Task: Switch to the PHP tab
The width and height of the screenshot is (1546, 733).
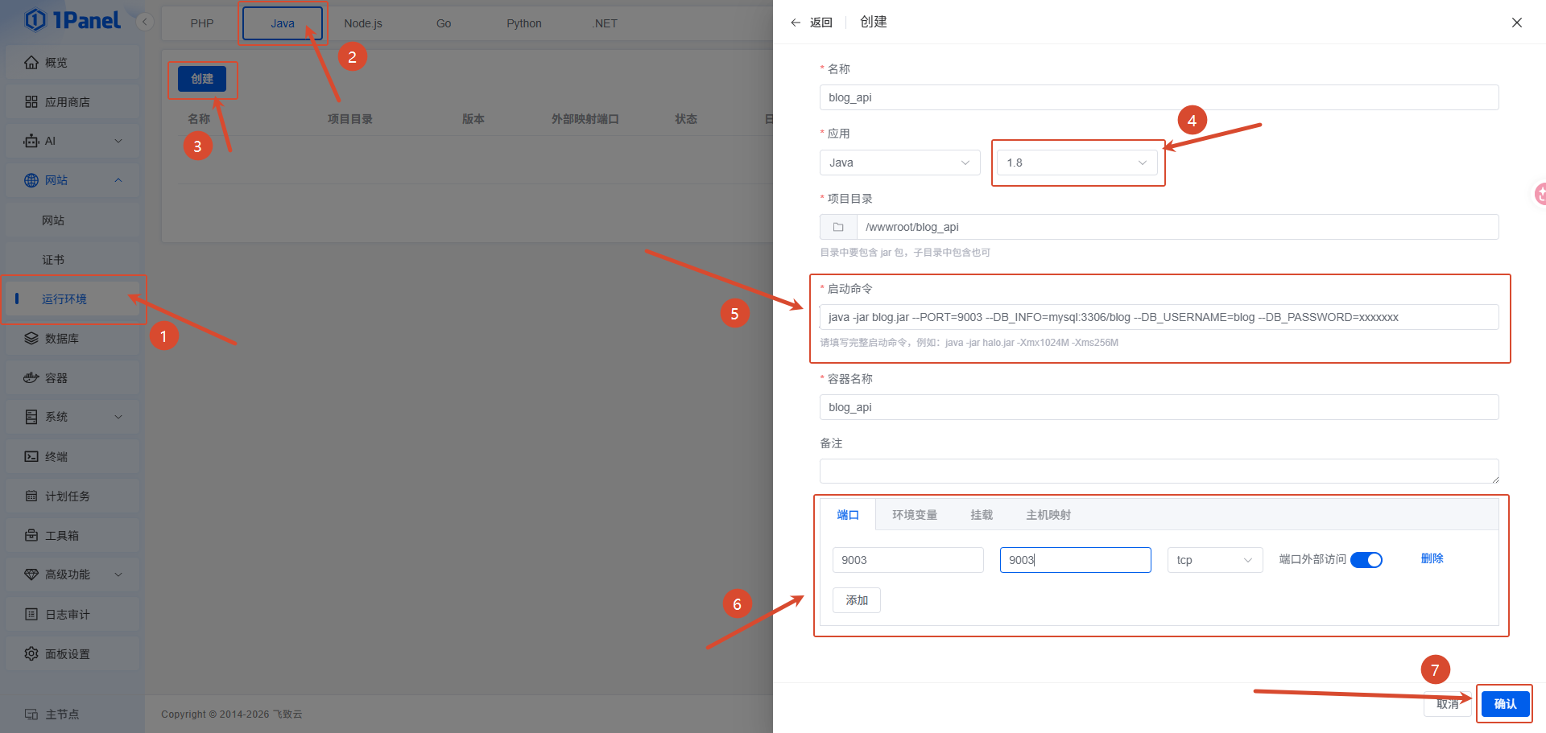Action: tap(202, 23)
